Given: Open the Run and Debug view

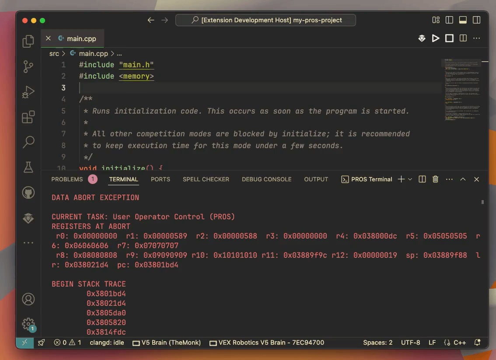Looking at the screenshot, I should pyautogui.click(x=28, y=92).
